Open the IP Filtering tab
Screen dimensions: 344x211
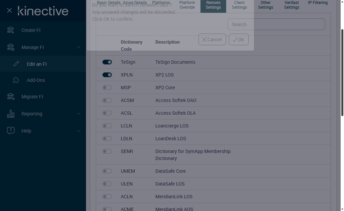(x=317, y=3)
